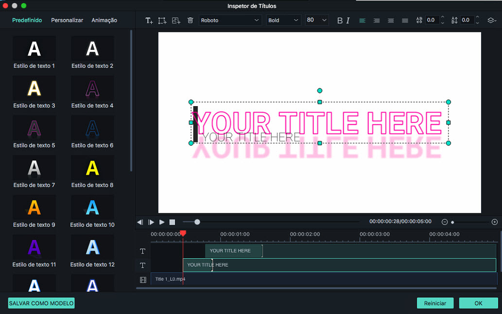Click the timeline zoom slider handle
This screenshot has width=502, height=314.
[452, 222]
